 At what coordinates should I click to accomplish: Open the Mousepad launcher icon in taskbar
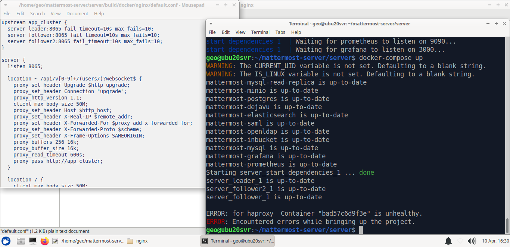pyautogui.click(x=55, y=241)
